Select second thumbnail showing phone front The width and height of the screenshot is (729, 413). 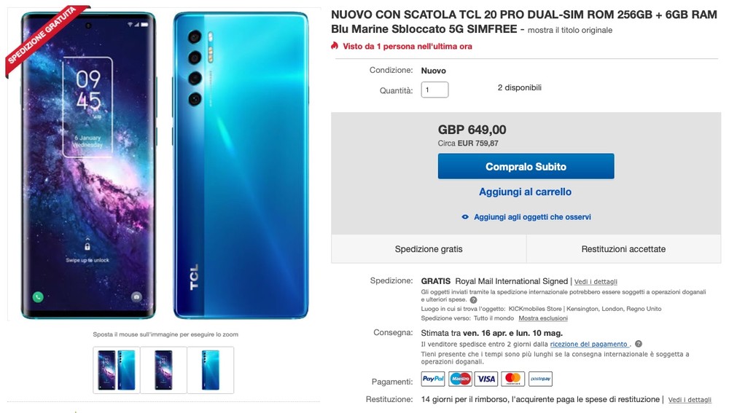click(163, 370)
